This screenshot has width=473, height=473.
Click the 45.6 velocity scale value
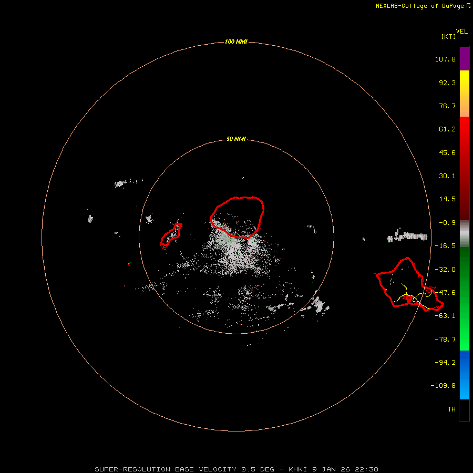(x=447, y=152)
